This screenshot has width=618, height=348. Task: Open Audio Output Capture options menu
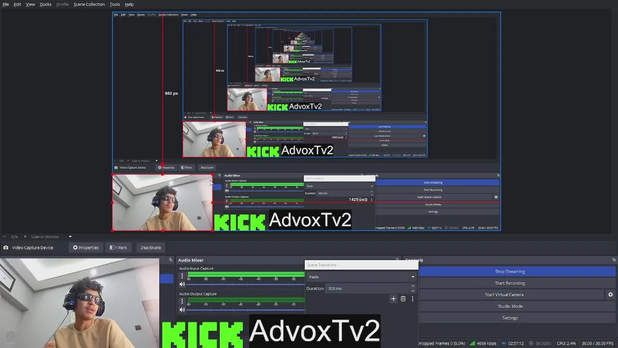coord(182,302)
